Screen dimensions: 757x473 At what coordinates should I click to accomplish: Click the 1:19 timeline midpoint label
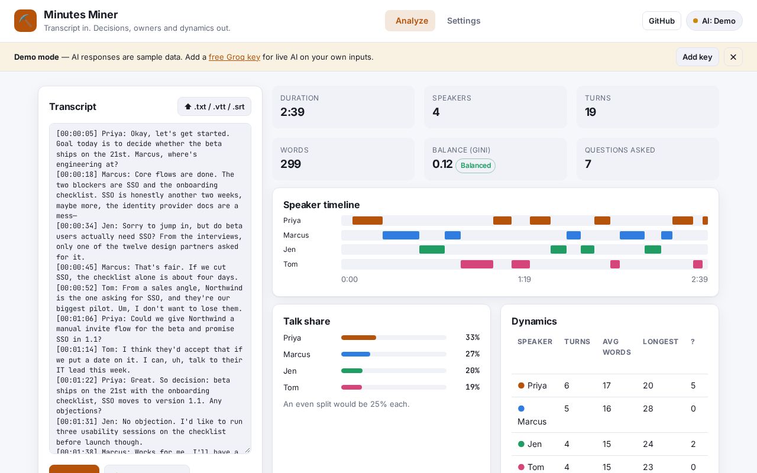pos(525,279)
